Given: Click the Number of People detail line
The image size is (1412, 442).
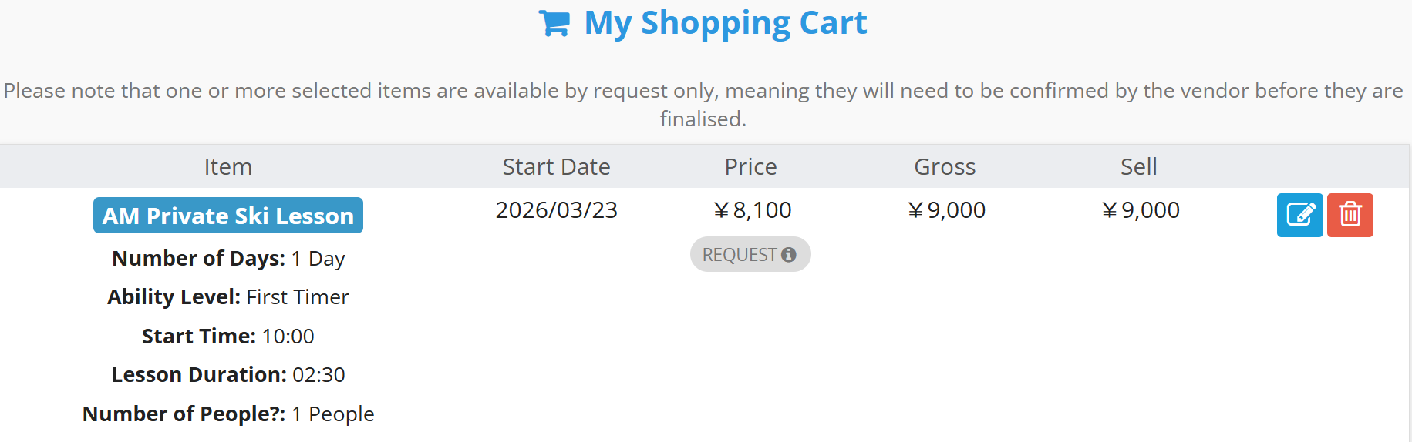Looking at the screenshot, I should click(x=228, y=414).
